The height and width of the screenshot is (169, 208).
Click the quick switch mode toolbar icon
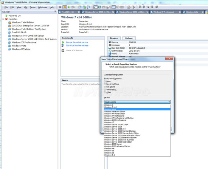(x=104, y=7)
